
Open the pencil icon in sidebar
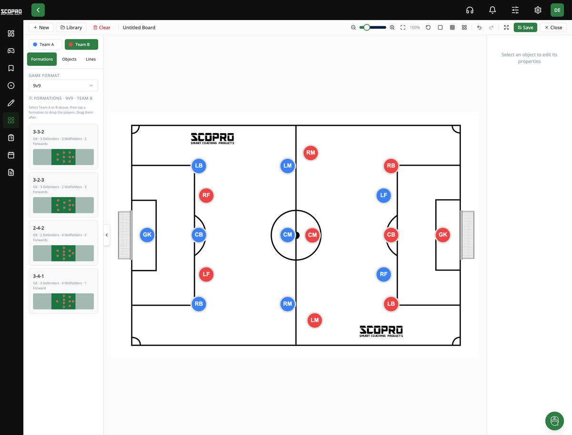click(11, 103)
